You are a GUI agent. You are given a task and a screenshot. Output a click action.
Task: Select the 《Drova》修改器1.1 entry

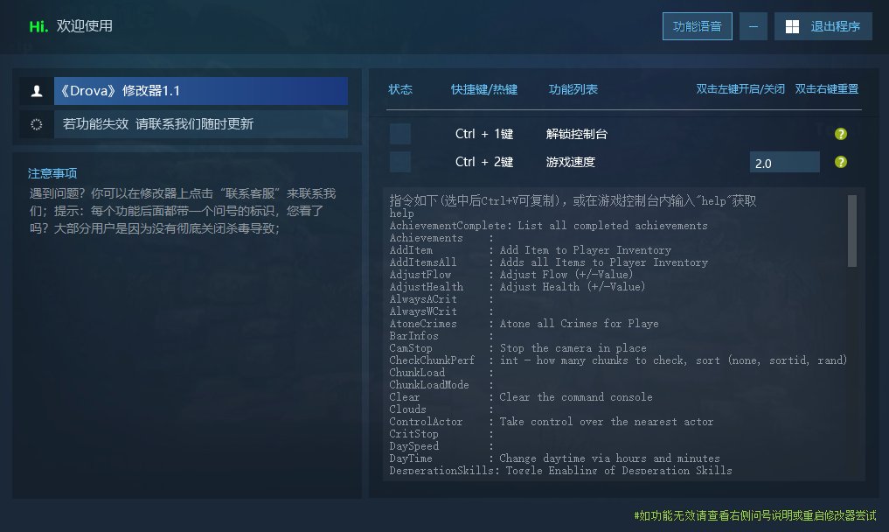coord(201,91)
